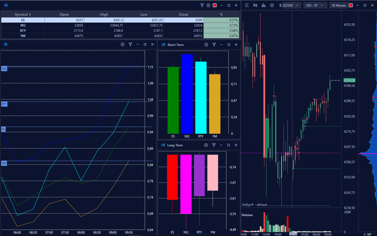The image size is (377, 236).
Task: Open settings gear of line chart panel
Action: point(123,44)
